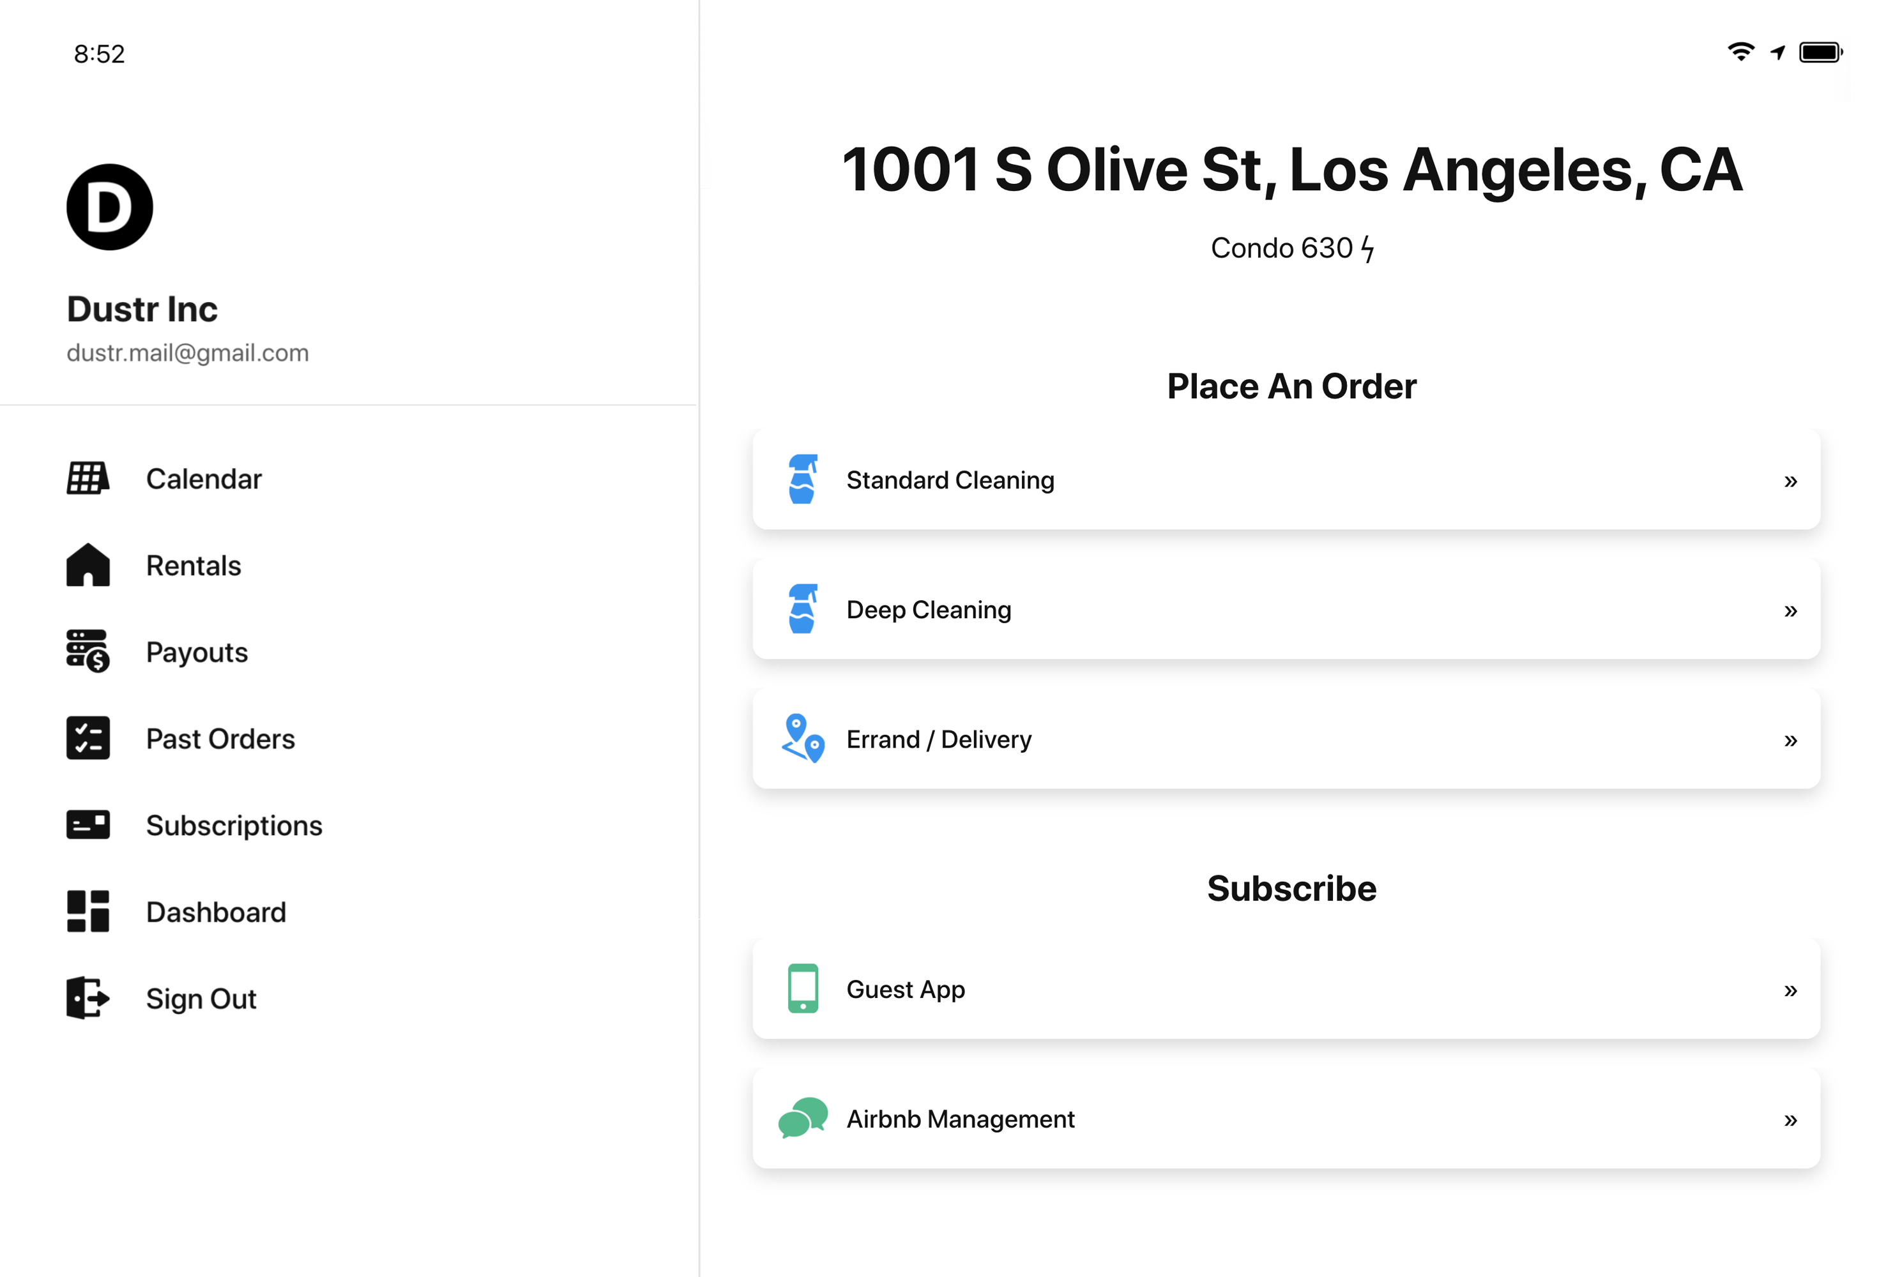View Past Orders from the sidebar
The image size is (1893, 1277).
coord(220,738)
